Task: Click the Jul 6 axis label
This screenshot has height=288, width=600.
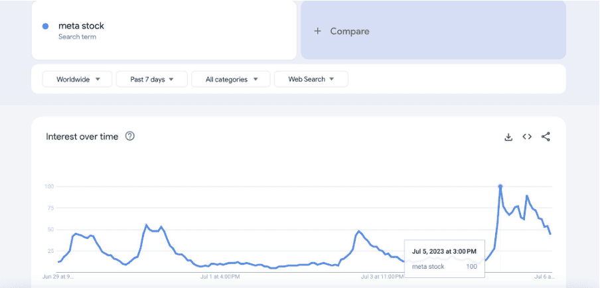Action: (x=544, y=276)
